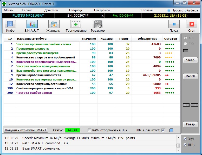The height and width of the screenshot is (155, 202).
Task: Select row Количество переназначенных сектор...
Action: pyautogui.click(x=92, y=62)
